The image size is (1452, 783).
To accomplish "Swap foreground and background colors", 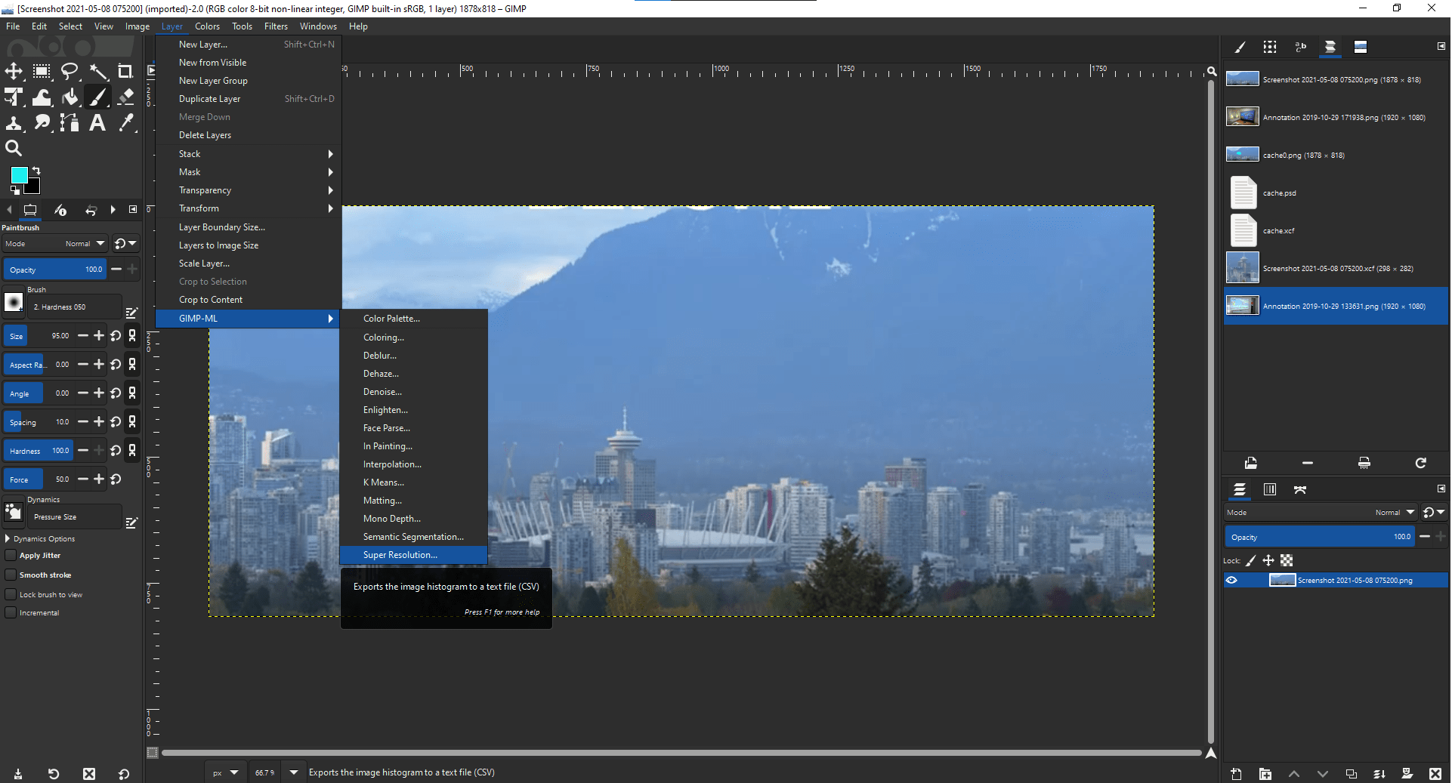I will 36,171.
